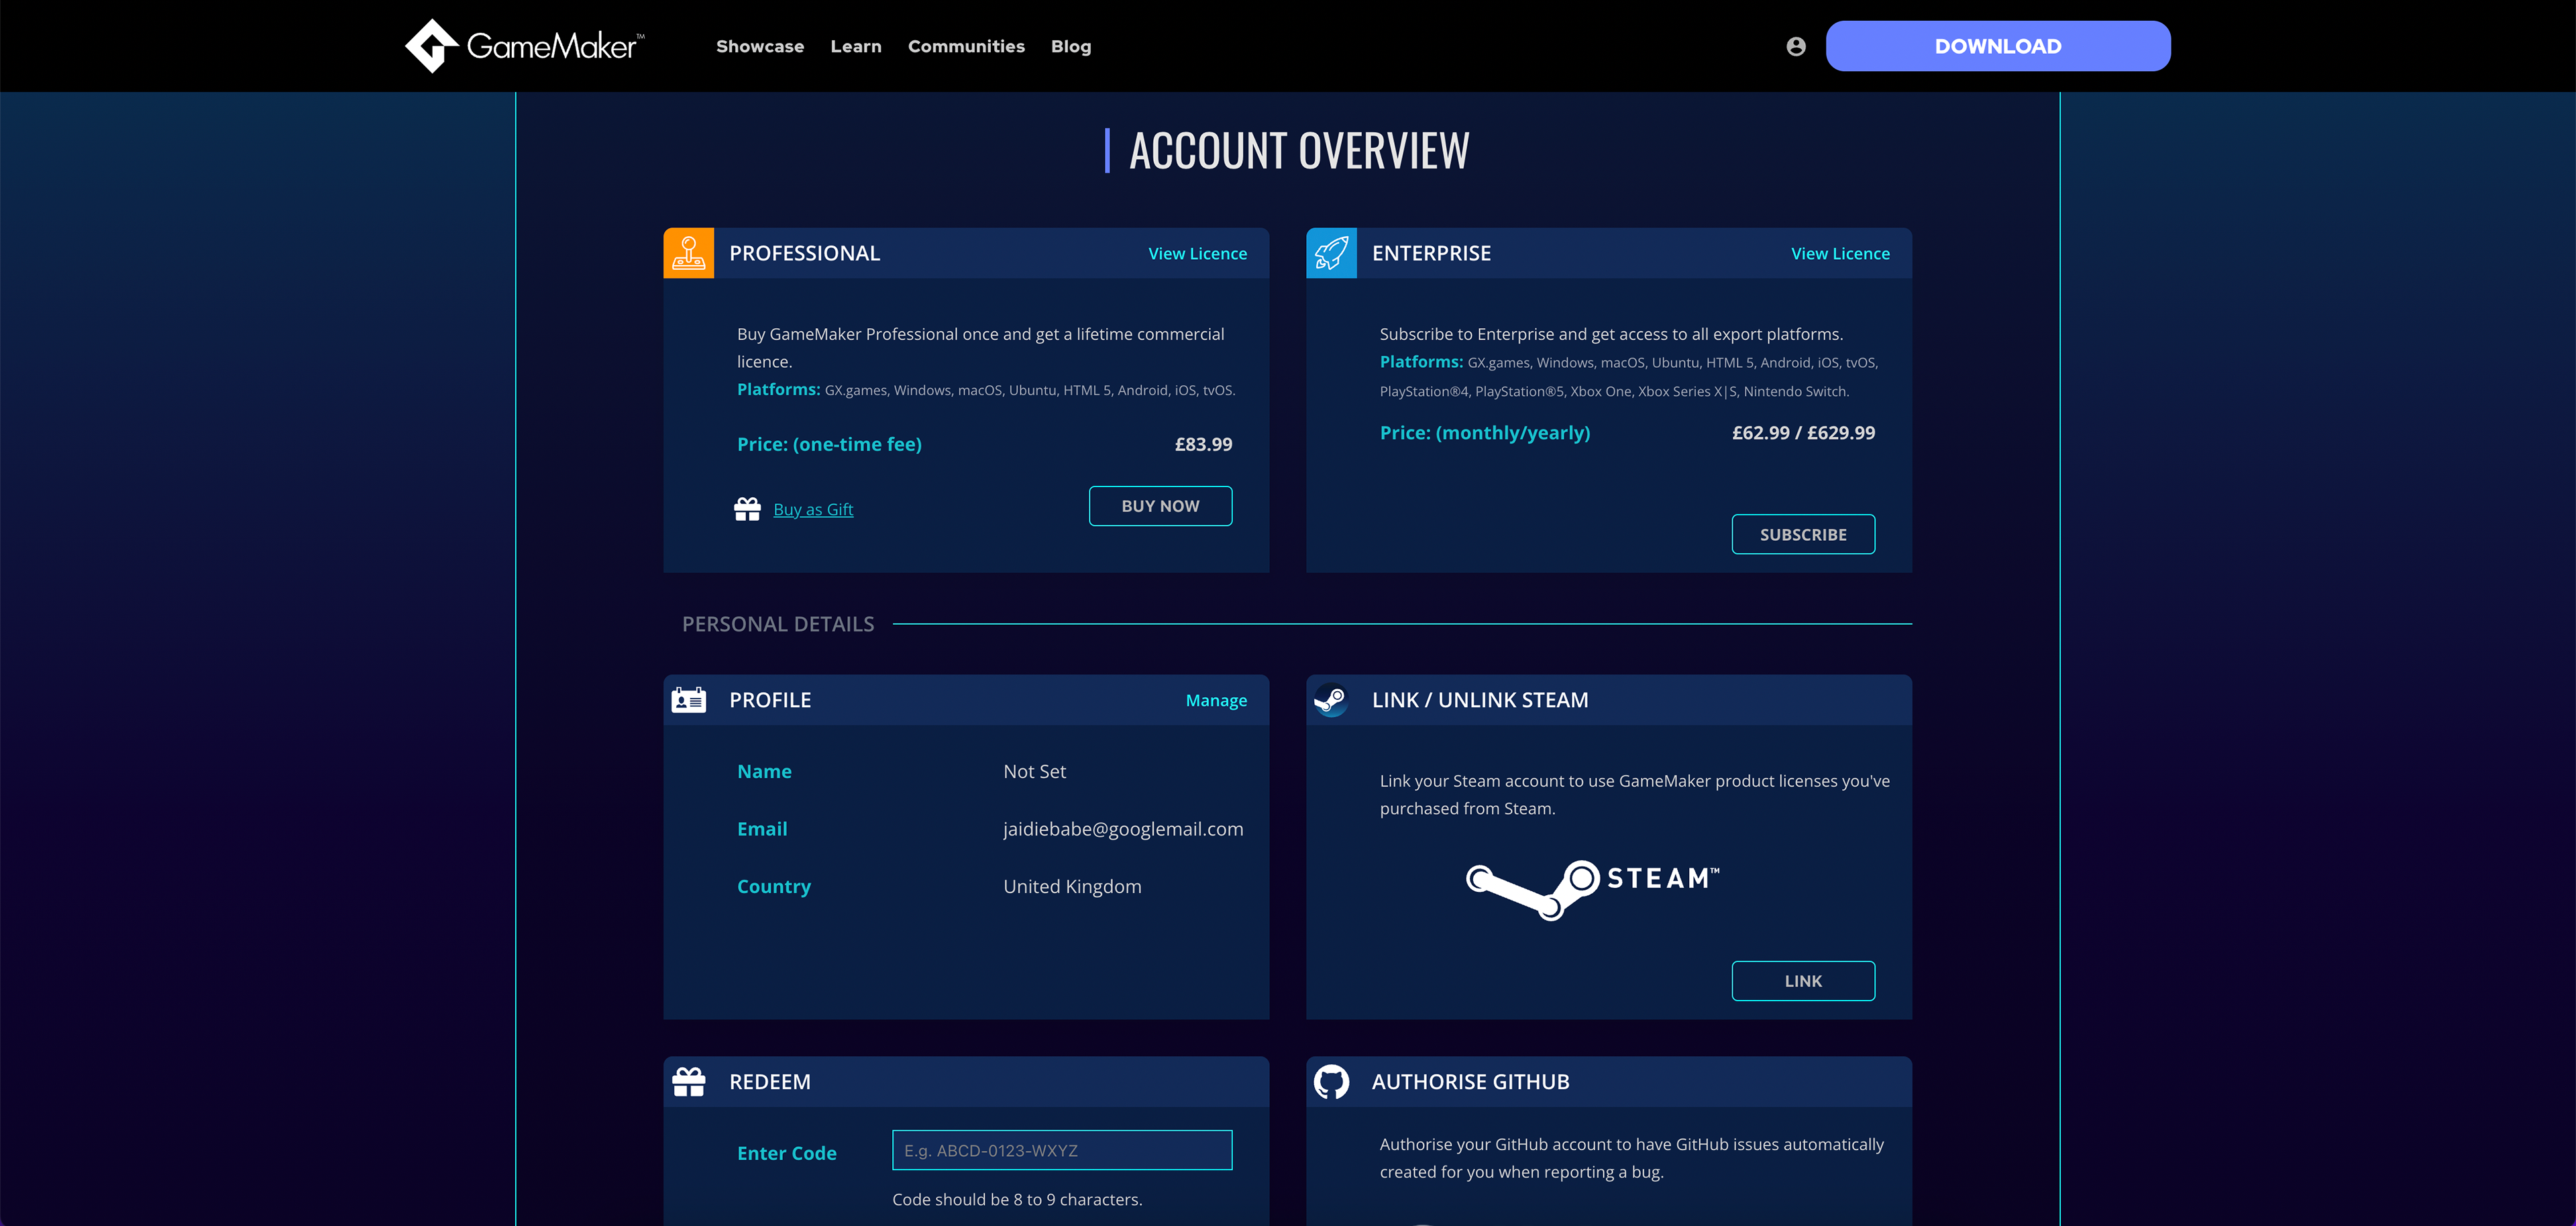Click the ACCOUNT OVERVIEW heading
Screen dimensions: 2576x1226
tap(1298, 151)
